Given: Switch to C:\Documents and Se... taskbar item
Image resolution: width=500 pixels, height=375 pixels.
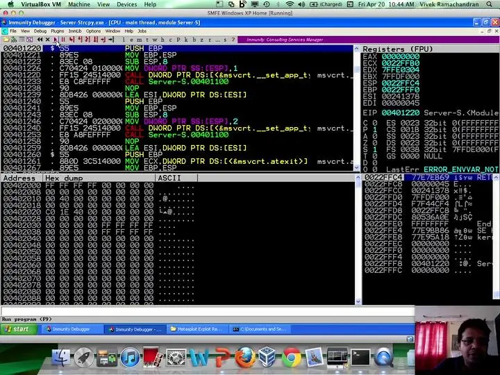Looking at the screenshot, I should (260, 329).
